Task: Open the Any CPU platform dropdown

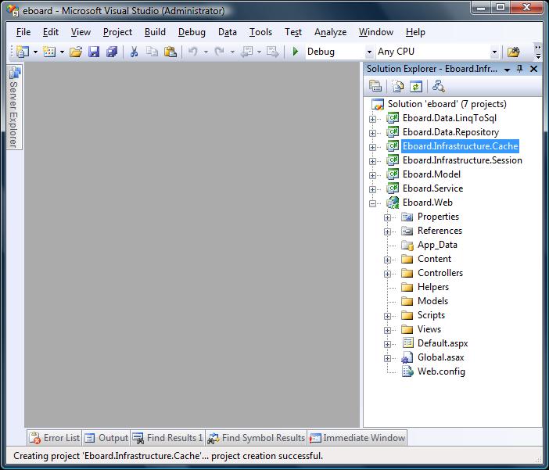Action: (494, 52)
